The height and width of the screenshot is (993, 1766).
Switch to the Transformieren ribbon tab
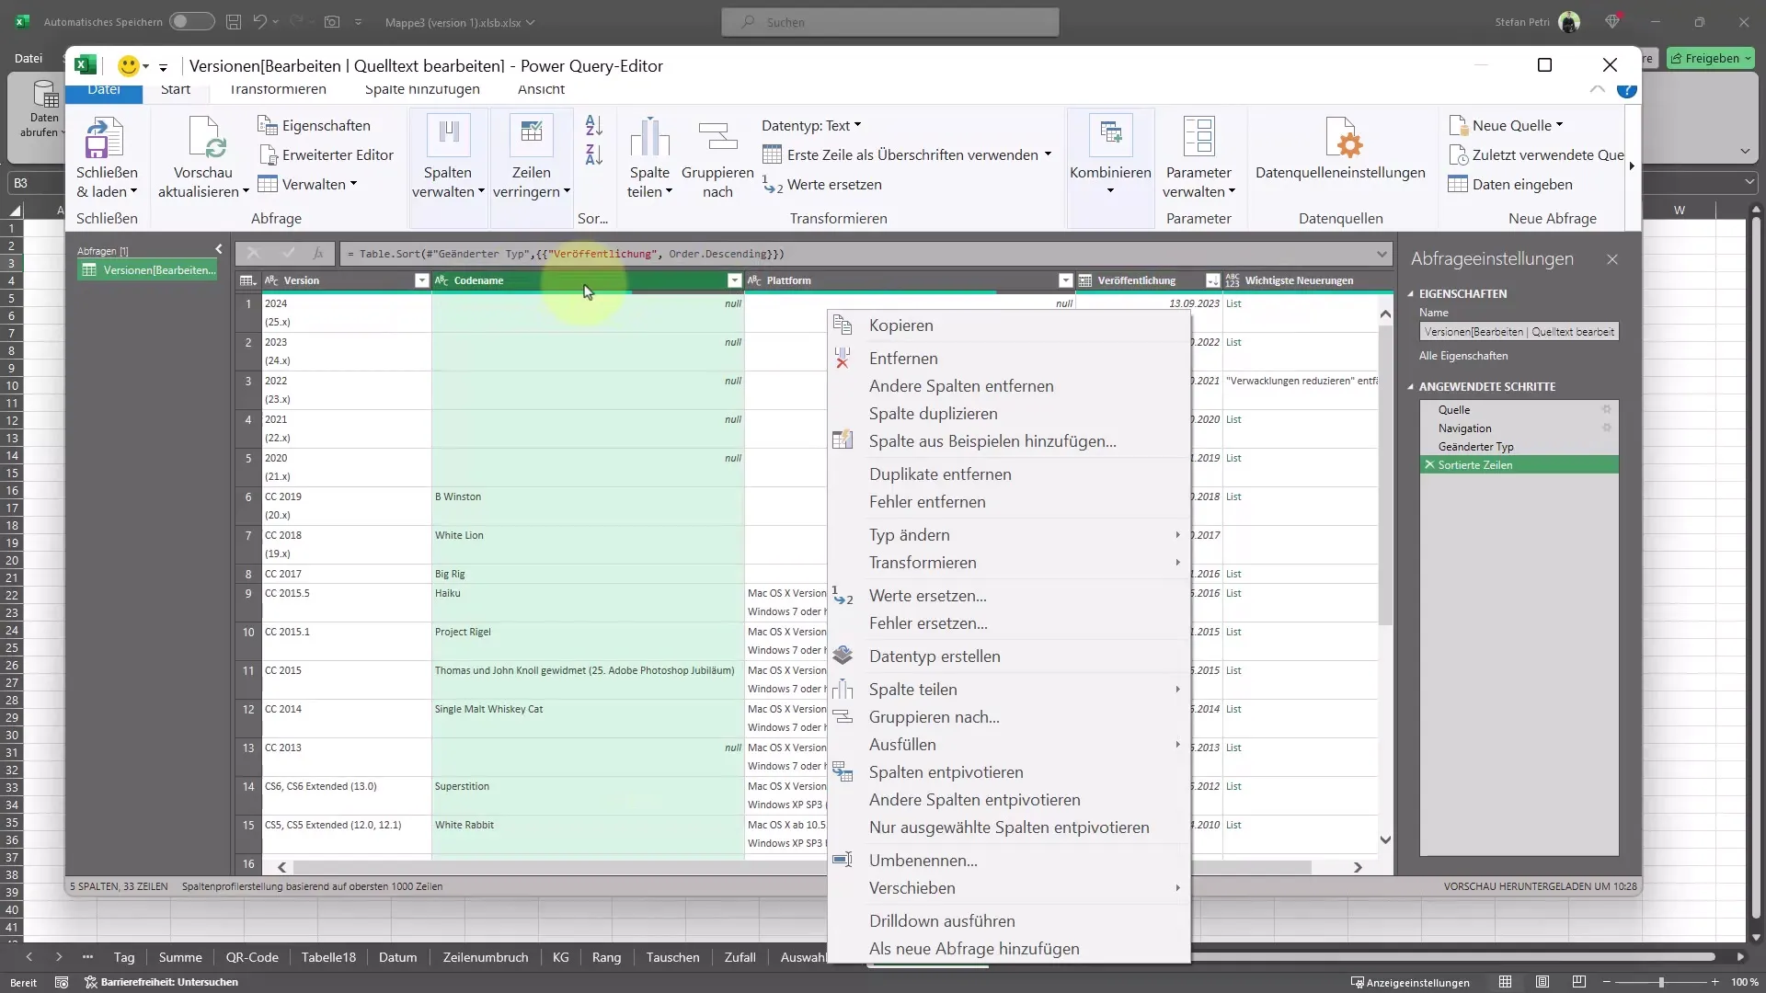278,89
